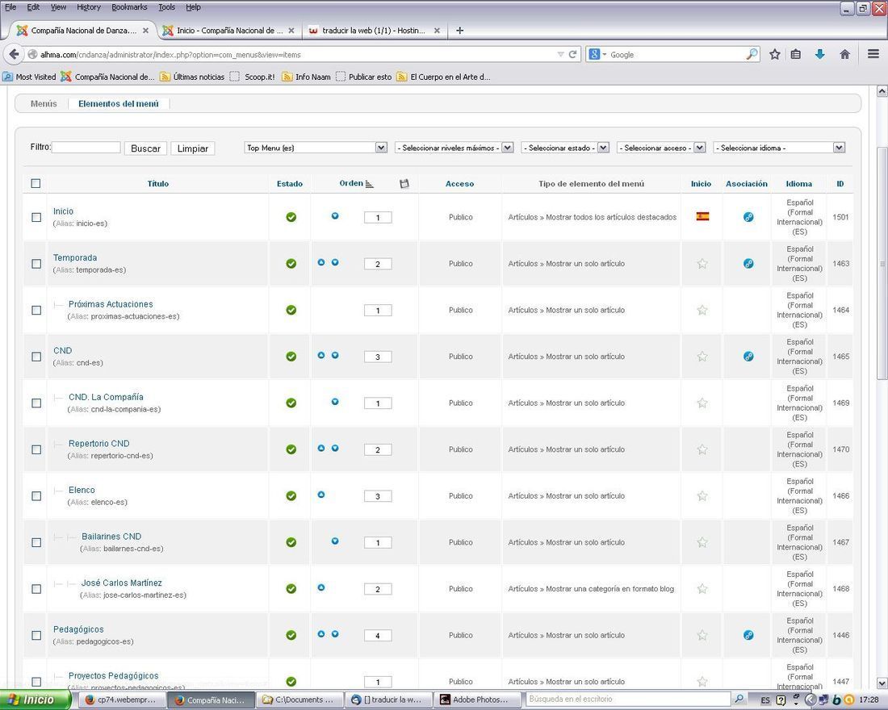Move Bailarines CND item down
Viewport: 888px width, 710px height.
coord(335,541)
